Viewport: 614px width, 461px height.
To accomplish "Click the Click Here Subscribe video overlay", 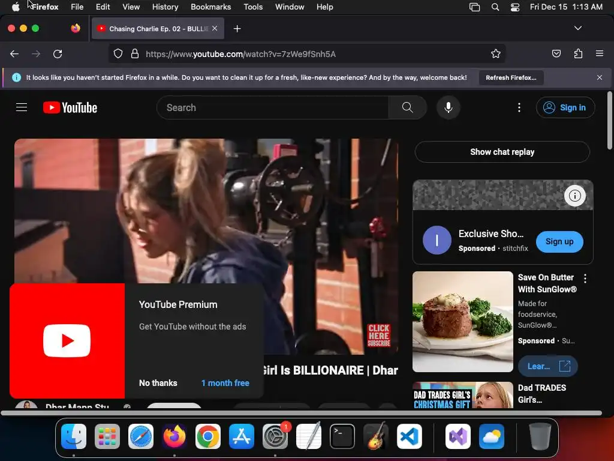I will click(379, 335).
